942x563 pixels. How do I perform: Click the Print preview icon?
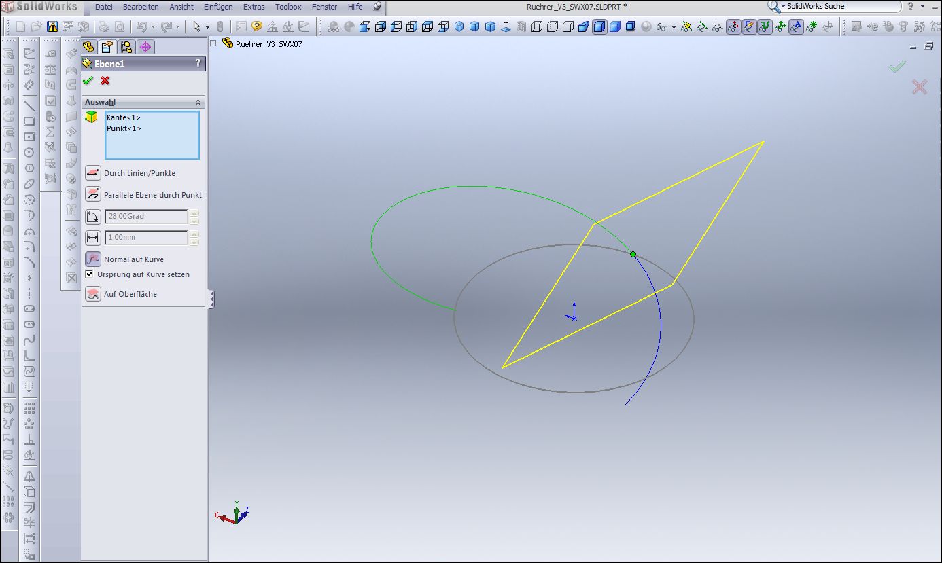(120, 27)
